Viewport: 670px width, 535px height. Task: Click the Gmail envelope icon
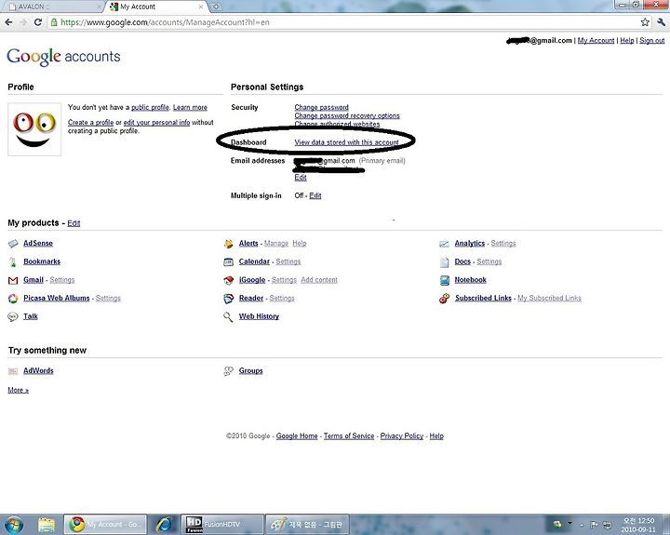tap(13, 280)
